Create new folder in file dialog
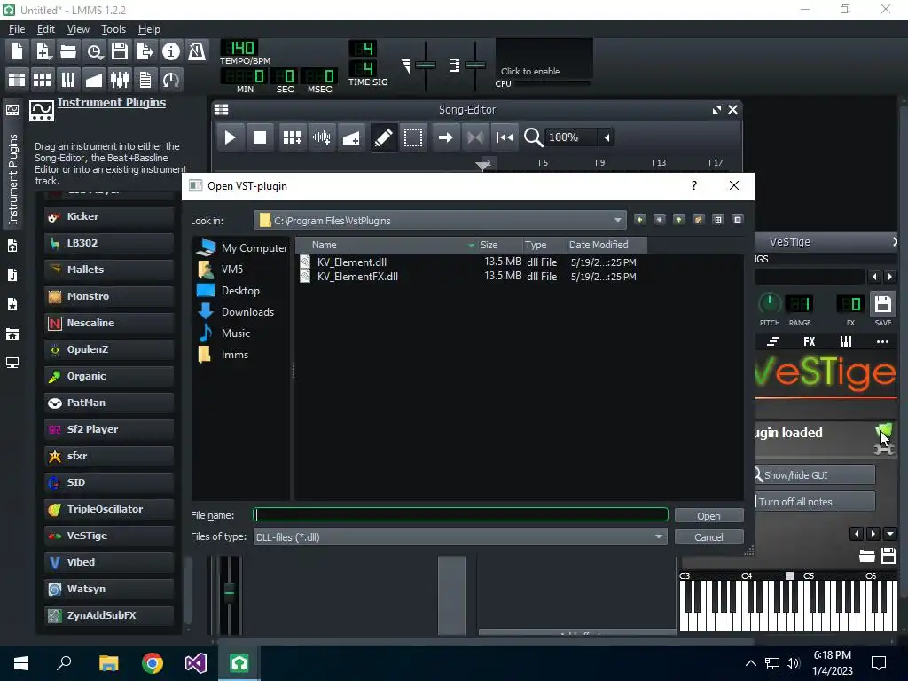Viewport: 908px width, 681px height. (x=699, y=220)
